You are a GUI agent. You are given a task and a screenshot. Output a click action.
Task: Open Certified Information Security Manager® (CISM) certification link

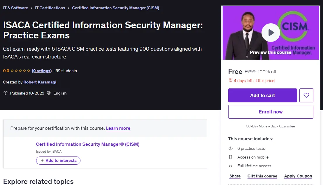pyautogui.click(x=87, y=144)
